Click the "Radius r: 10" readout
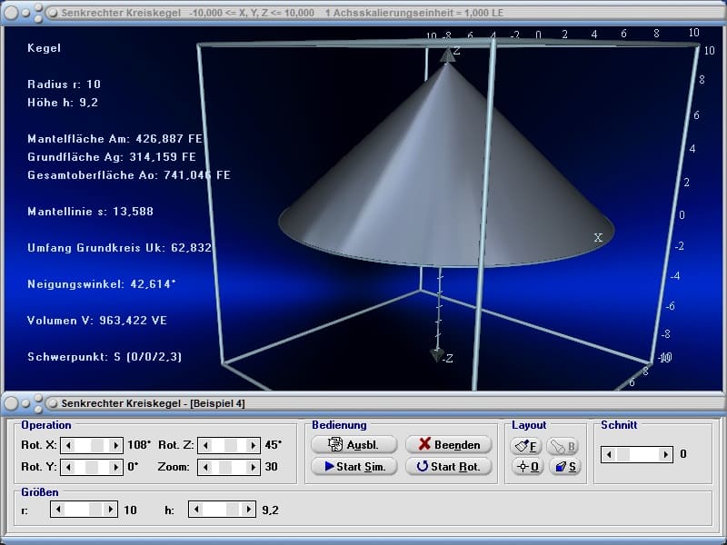The height and width of the screenshot is (545, 727). 64,84
